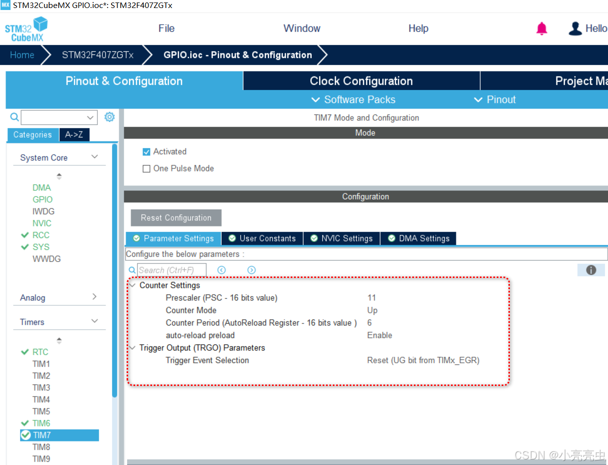Click the Trigger Event Selection Reset value
The width and height of the screenshot is (608, 465).
point(423,360)
